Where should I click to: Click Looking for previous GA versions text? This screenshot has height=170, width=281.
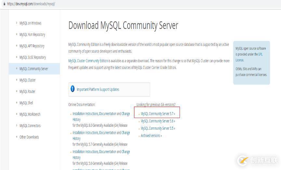[x=156, y=105]
